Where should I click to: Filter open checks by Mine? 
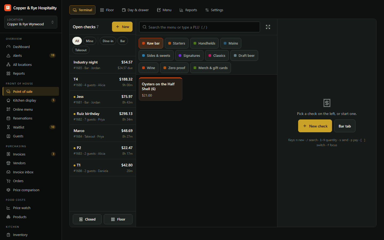(90, 41)
